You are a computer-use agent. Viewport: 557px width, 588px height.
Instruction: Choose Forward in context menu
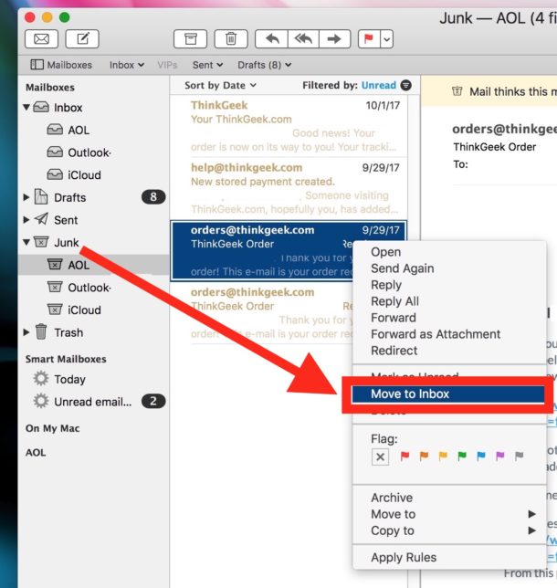pos(449,318)
